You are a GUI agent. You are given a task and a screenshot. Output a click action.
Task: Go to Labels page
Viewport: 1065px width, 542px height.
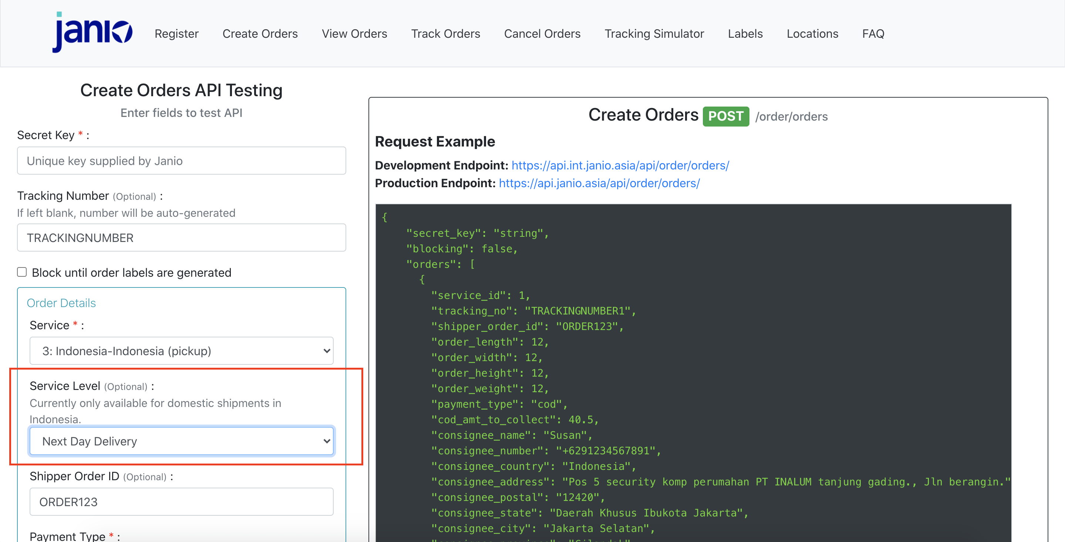(x=745, y=34)
